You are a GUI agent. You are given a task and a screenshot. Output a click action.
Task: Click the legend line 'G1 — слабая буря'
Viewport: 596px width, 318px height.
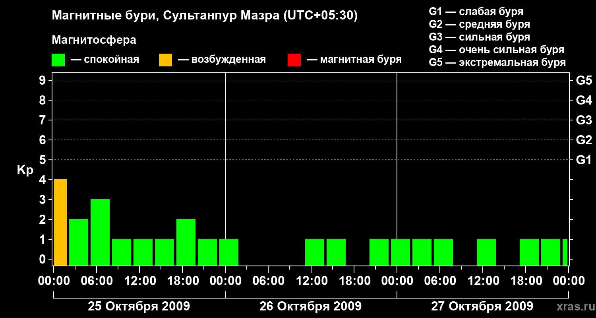click(x=476, y=11)
